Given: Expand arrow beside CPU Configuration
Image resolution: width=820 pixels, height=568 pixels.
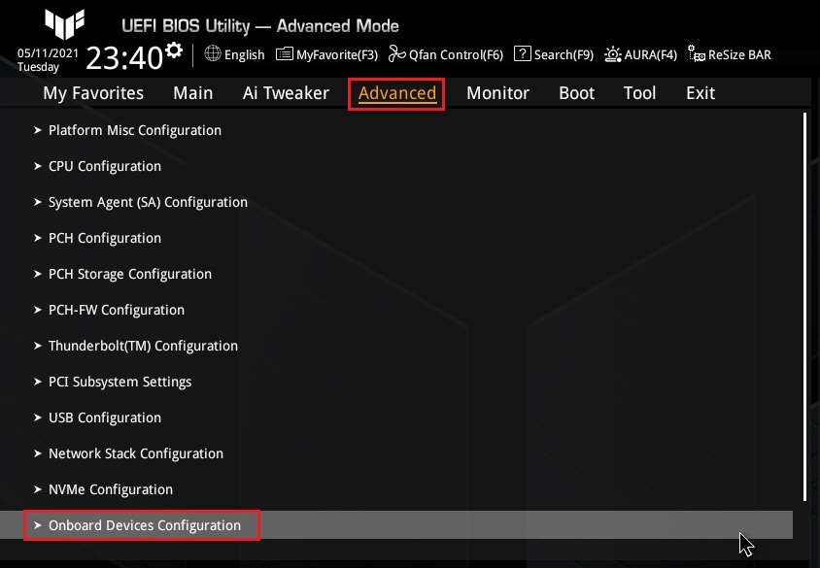Looking at the screenshot, I should click(37, 166).
